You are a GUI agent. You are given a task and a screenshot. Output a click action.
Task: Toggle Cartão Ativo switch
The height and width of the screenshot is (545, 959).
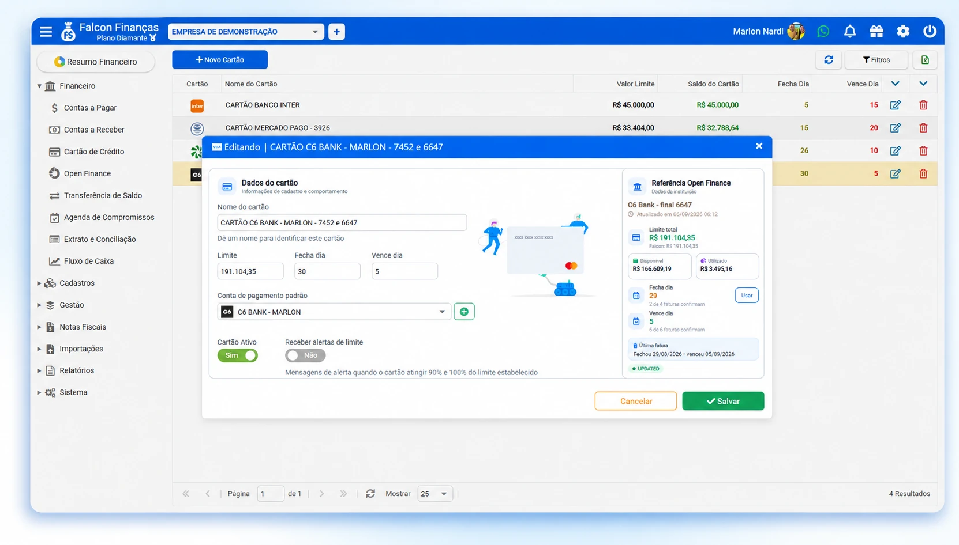coord(238,355)
